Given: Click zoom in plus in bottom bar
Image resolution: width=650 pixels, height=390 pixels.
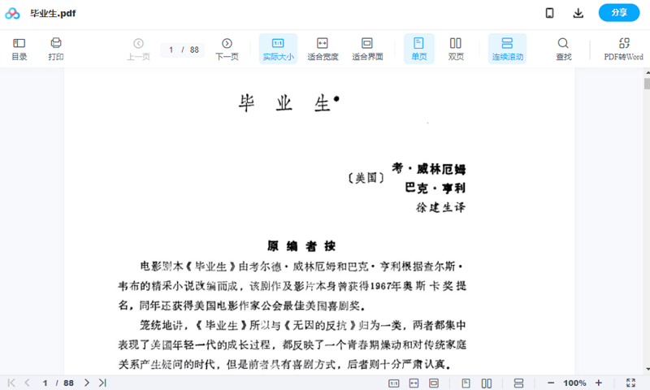Looking at the screenshot, I should (599, 383).
